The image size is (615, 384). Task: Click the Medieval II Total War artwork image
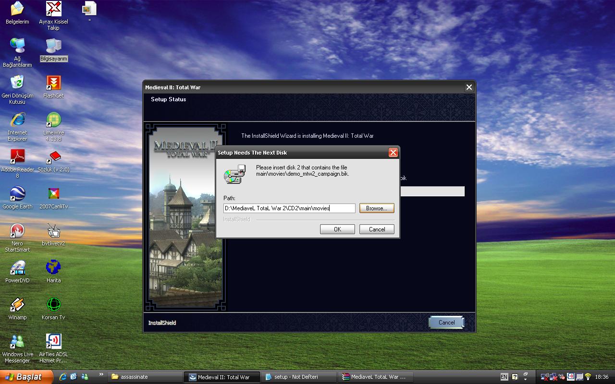pos(185,217)
